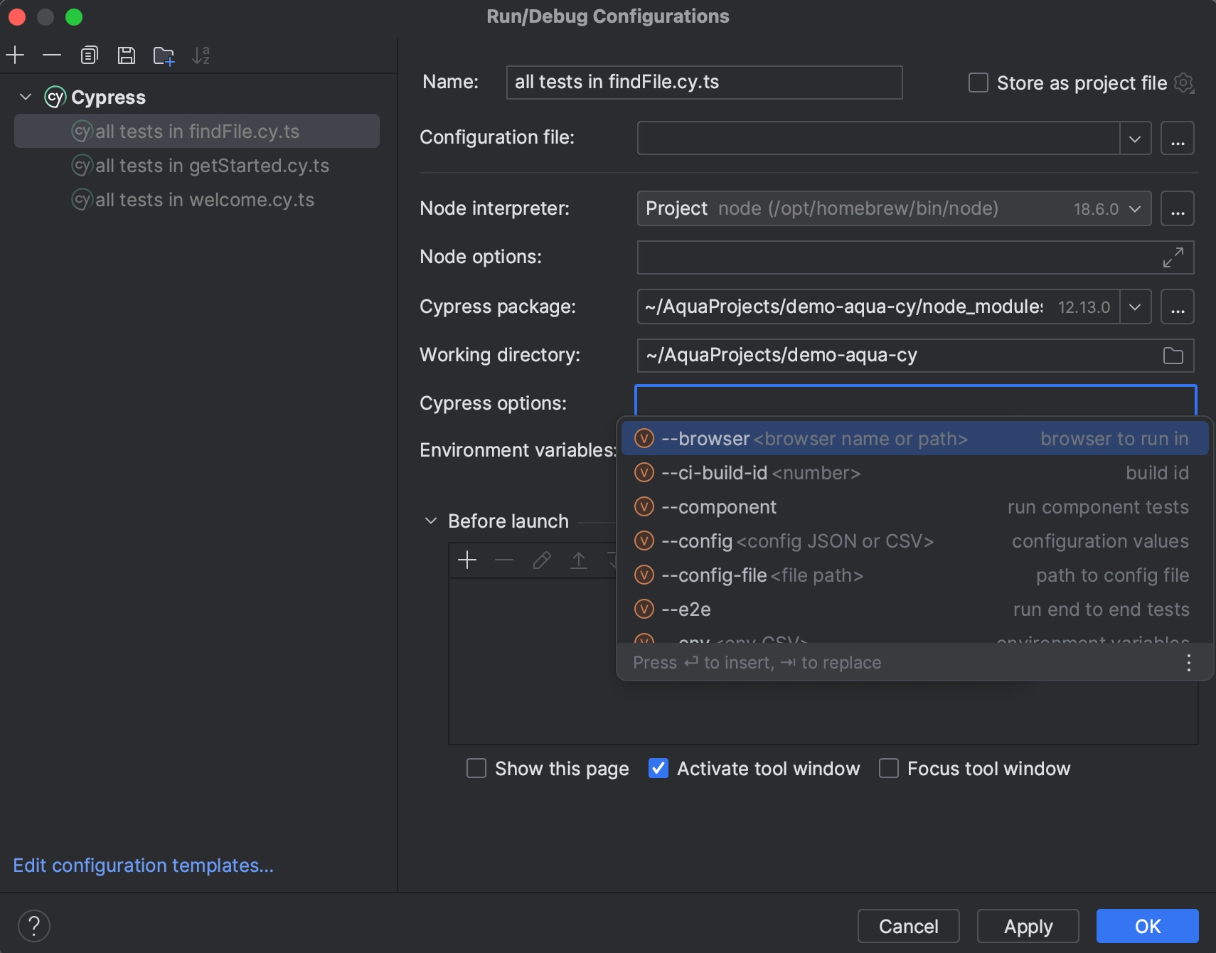Screen dimensions: 1216x953
Task: Click the Cypress logo icon in the tree
Action: [55, 97]
